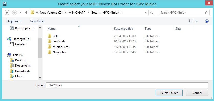214x101 pixels.
Task: Select This PC in navigation pane
Action: coord(18,55)
